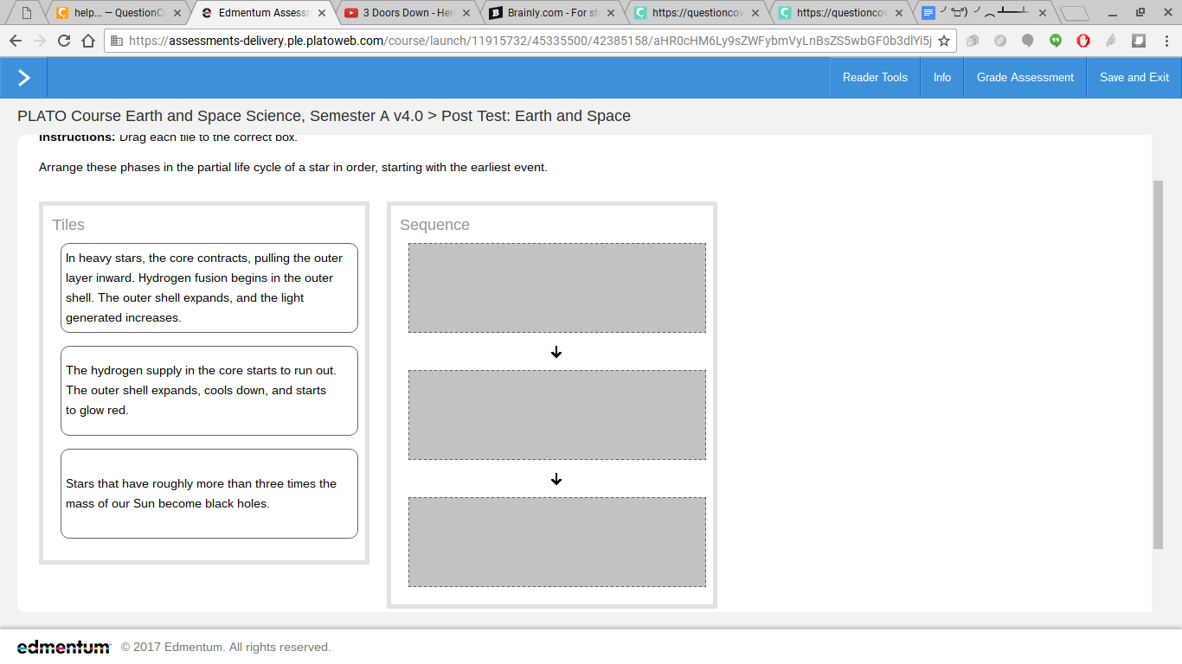Click the page vertical scrollbar
This screenshot has width=1182, height=664.
[x=1158, y=365]
